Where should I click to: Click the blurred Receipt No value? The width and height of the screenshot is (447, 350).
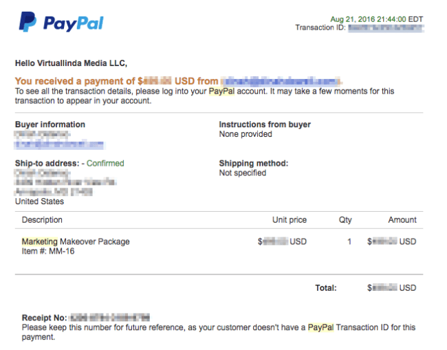[x=110, y=317]
